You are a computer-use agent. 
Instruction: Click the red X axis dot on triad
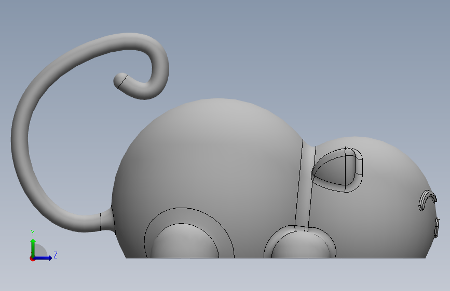click(x=32, y=258)
